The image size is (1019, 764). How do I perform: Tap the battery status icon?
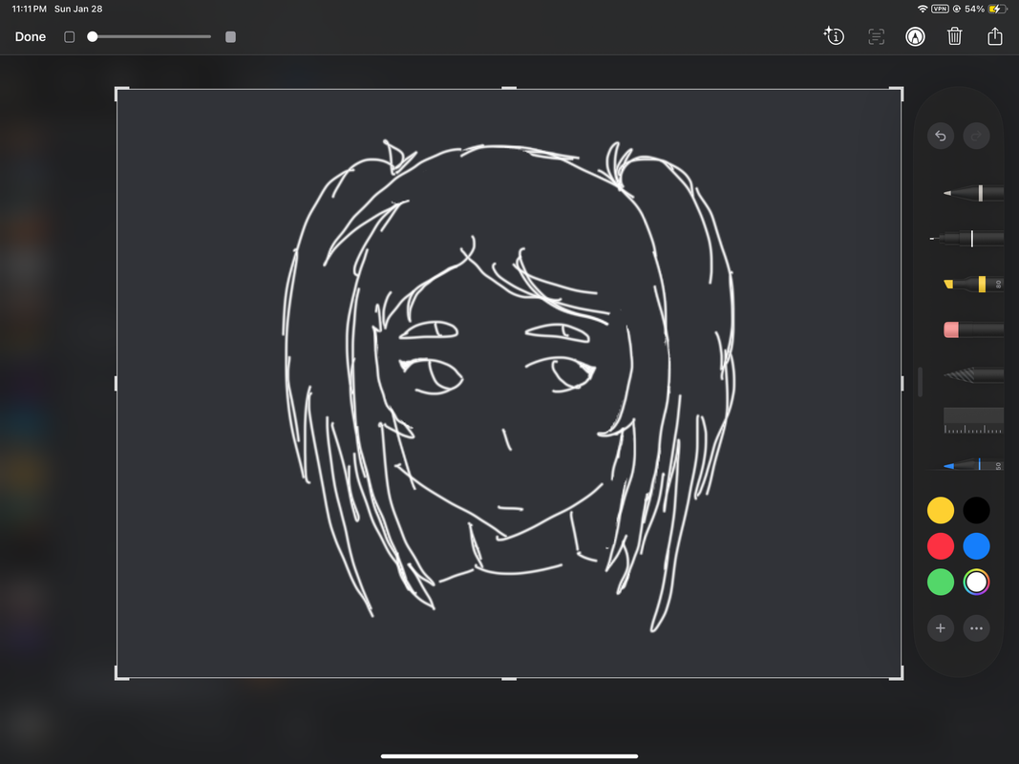coord(998,10)
